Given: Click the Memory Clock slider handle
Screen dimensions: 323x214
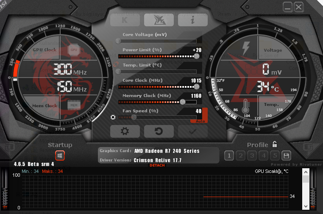Looking at the screenshot, I should click(x=183, y=102).
